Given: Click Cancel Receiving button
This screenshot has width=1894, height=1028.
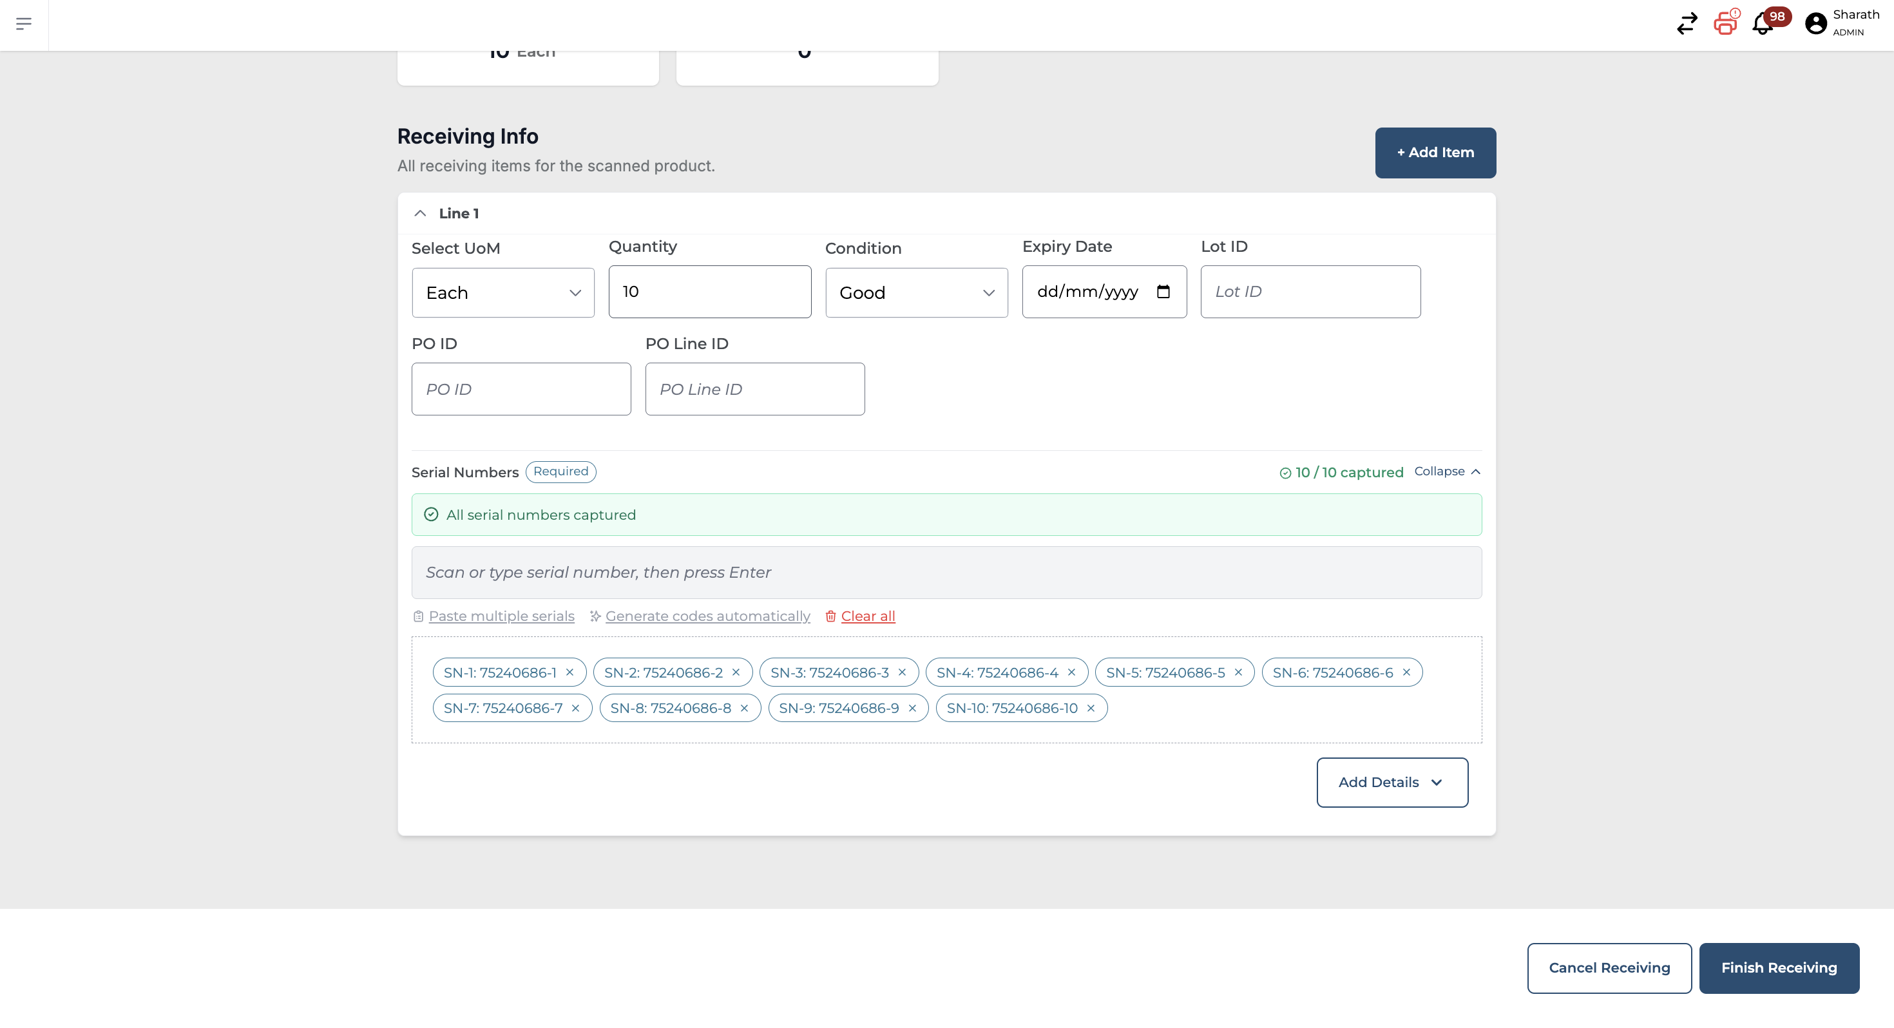Looking at the screenshot, I should pyautogui.click(x=1609, y=967).
